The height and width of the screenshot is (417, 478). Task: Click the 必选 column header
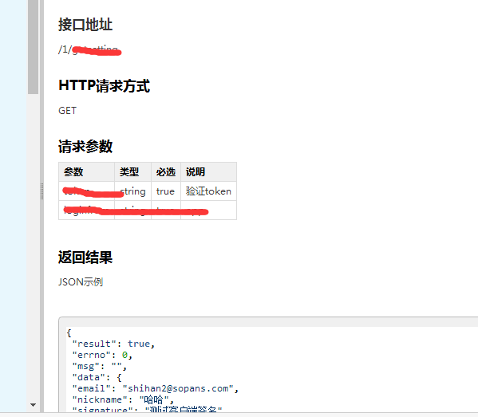tap(166, 171)
